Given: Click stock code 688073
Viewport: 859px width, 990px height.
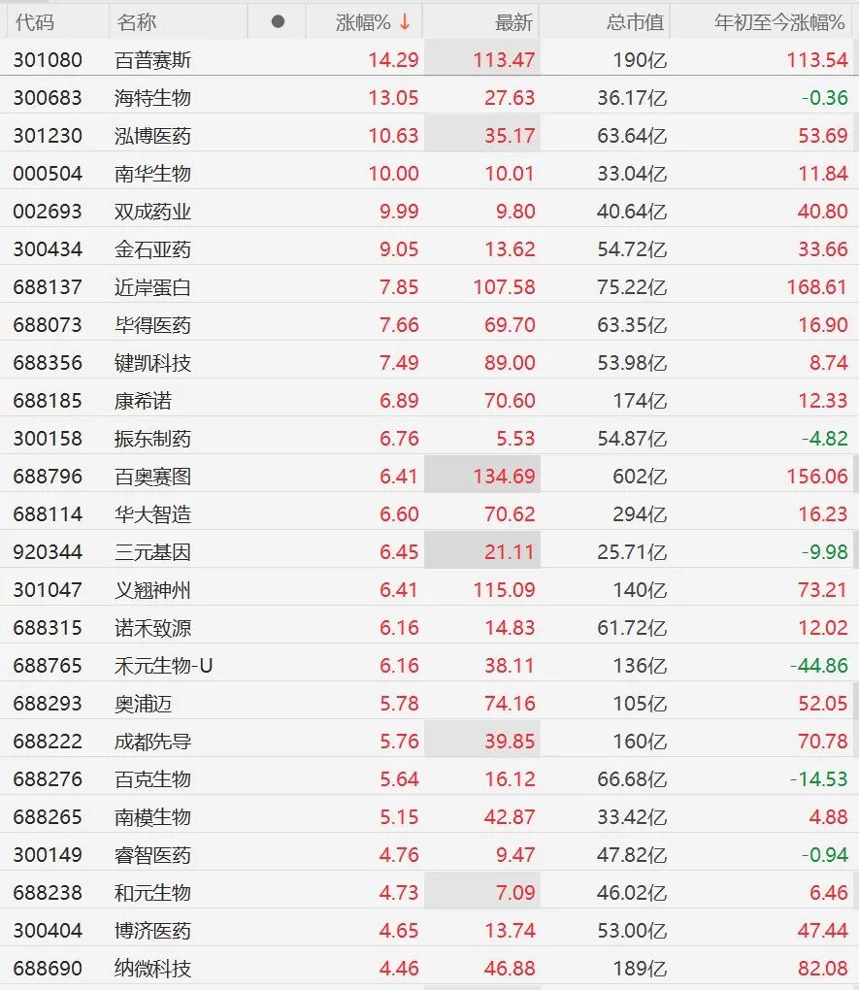Looking at the screenshot, I should tap(48, 325).
